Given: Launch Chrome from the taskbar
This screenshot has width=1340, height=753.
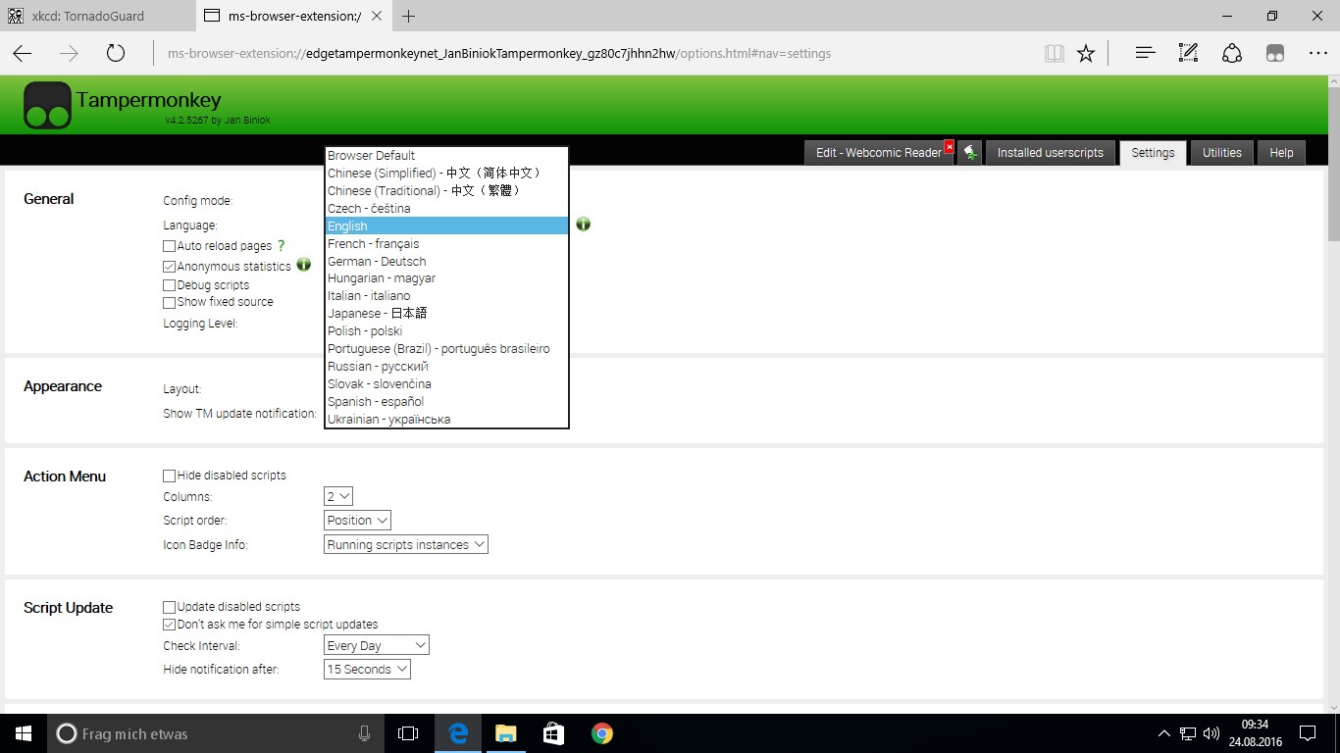Looking at the screenshot, I should point(601,732).
